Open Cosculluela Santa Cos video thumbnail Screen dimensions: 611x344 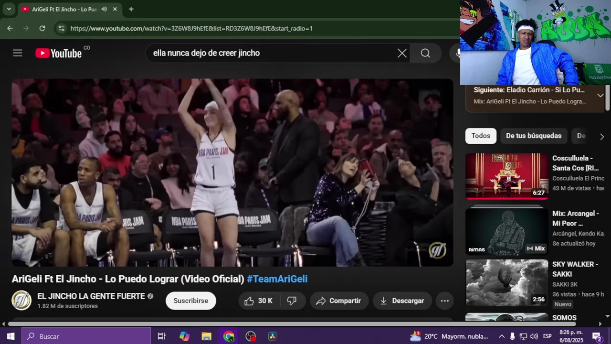click(507, 176)
